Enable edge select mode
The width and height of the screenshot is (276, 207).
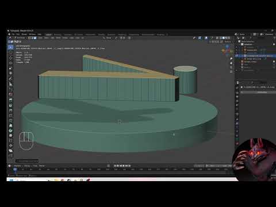coord(32,38)
